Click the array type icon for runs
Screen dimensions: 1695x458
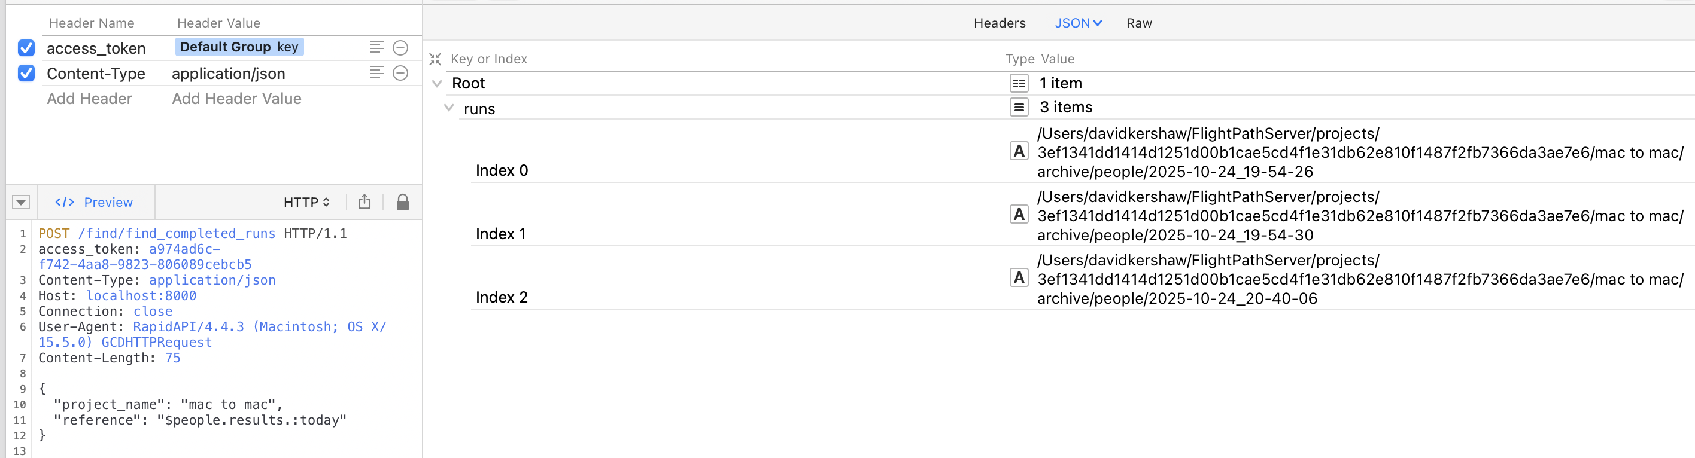coord(1019,107)
